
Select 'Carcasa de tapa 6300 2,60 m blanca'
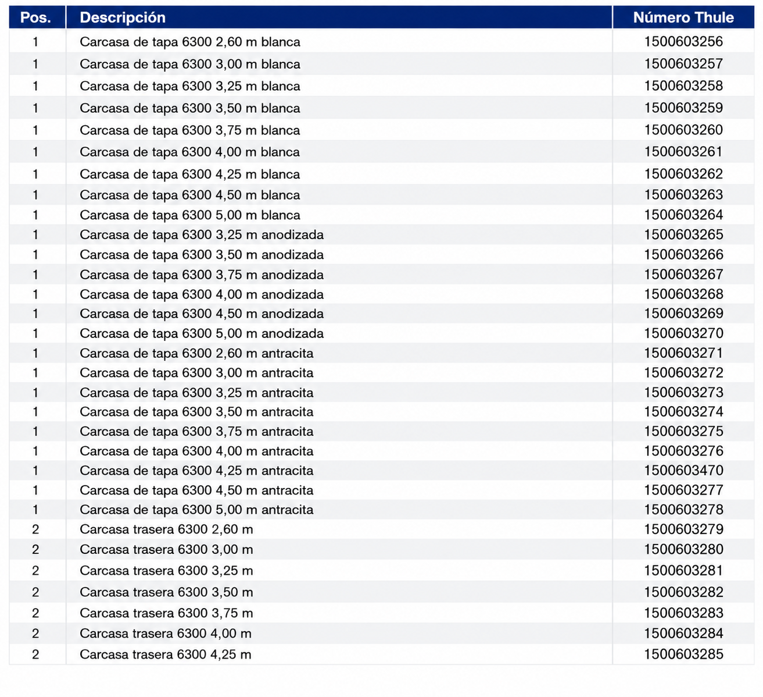[190, 42]
